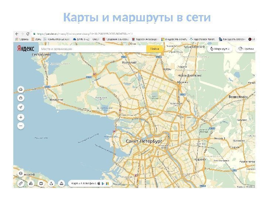The height and width of the screenshot is (199, 266).
Task: Click the Apple App Store icon
Action: click(99, 184)
